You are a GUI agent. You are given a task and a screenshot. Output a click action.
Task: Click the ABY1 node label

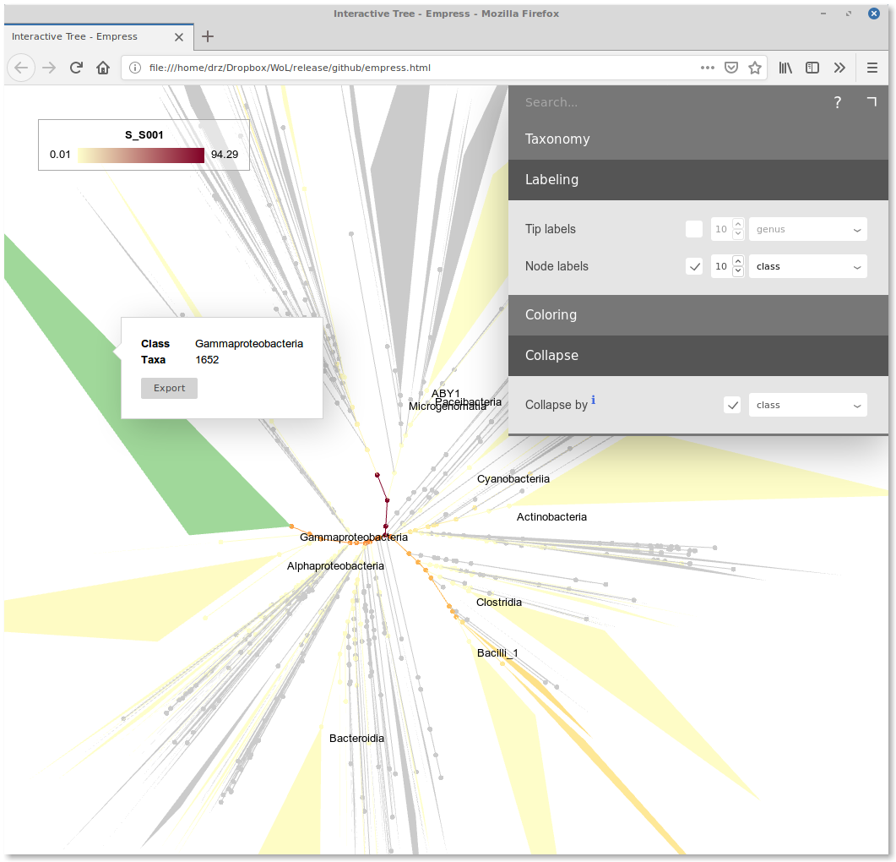click(x=446, y=394)
